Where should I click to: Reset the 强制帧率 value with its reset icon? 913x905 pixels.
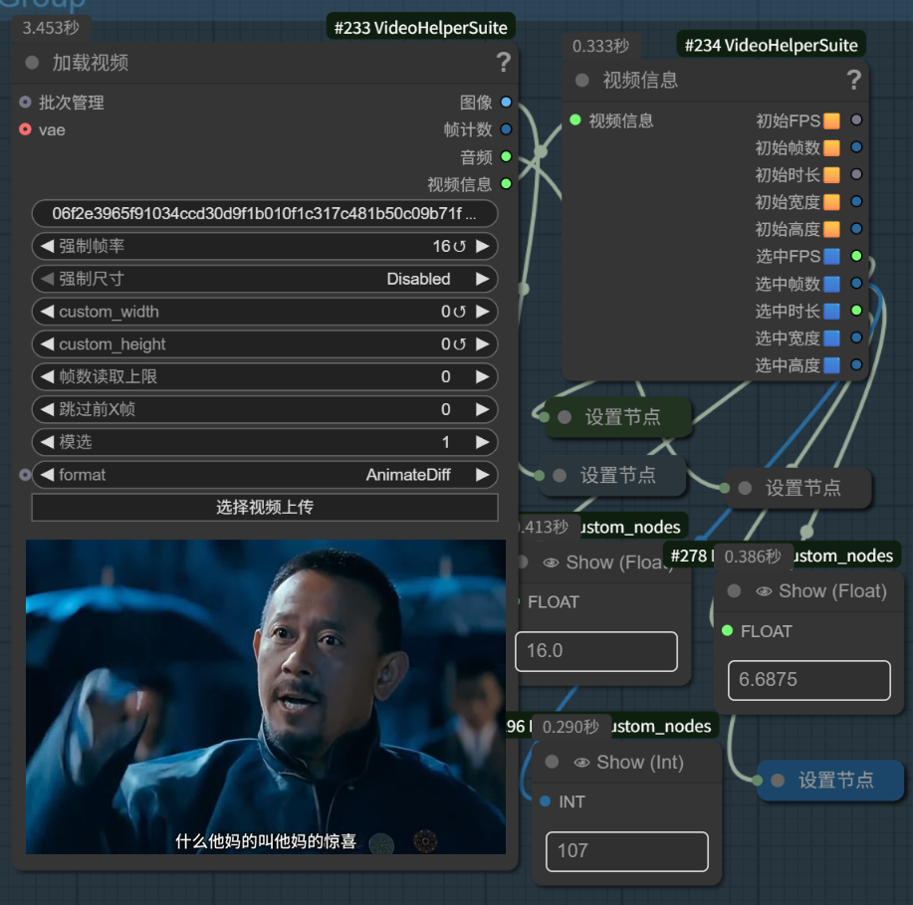click(x=459, y=247)
